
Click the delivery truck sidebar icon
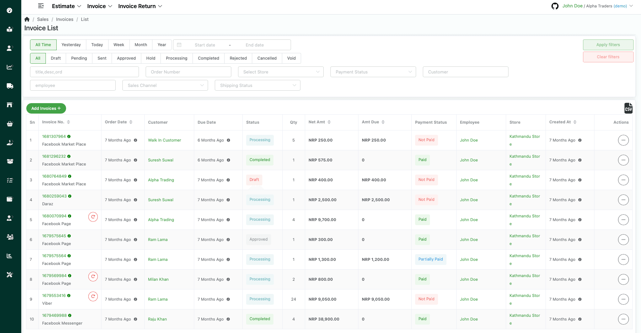(x=10, y=86)
